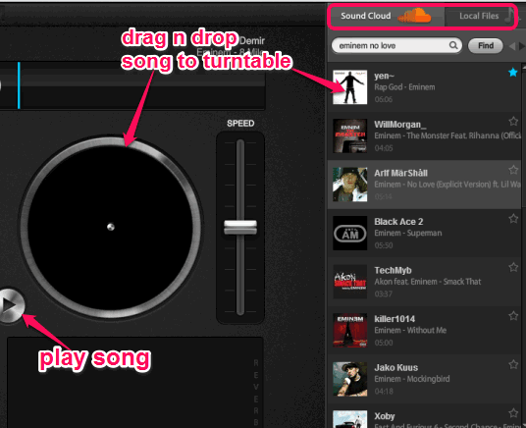
Task: Switch to the Sound Cloud tab
Action: 387,16
